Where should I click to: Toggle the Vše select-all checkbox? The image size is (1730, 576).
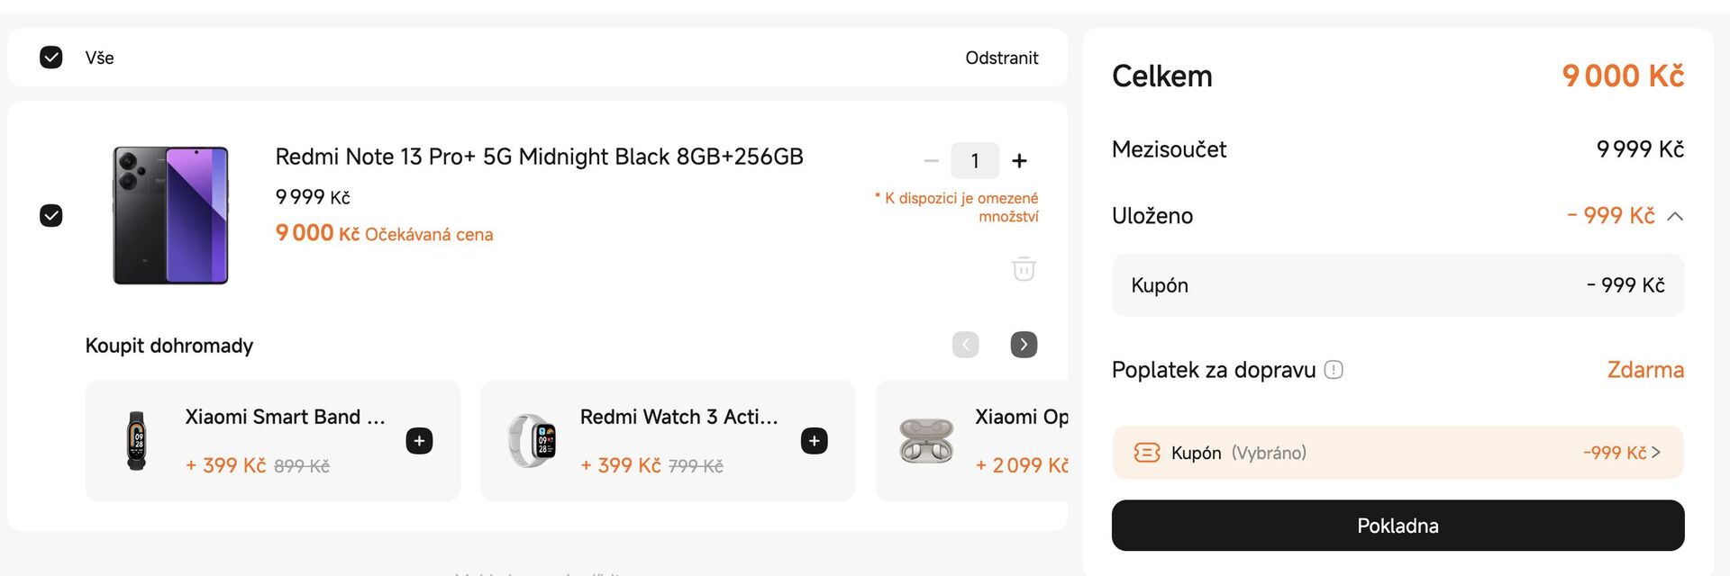point(51,57)
